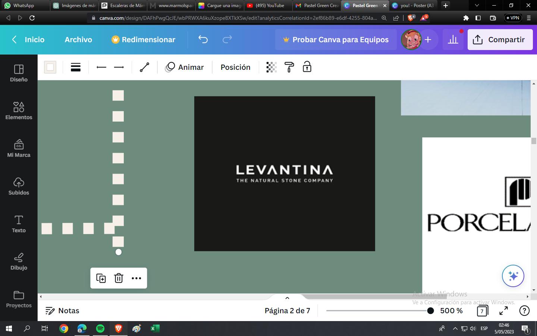Open the Posición panel
537x336 pixels.
click(235, 67)
